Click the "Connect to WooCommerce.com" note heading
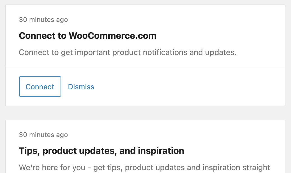This screenshot has height=173, width=291. point(87,36)
